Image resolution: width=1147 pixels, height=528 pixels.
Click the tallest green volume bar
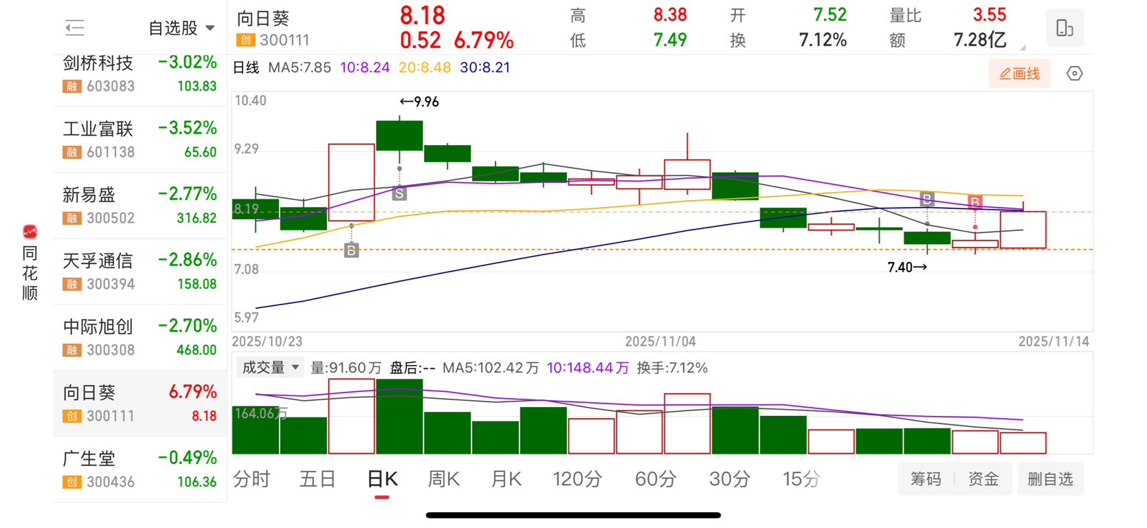click(399, 417)
